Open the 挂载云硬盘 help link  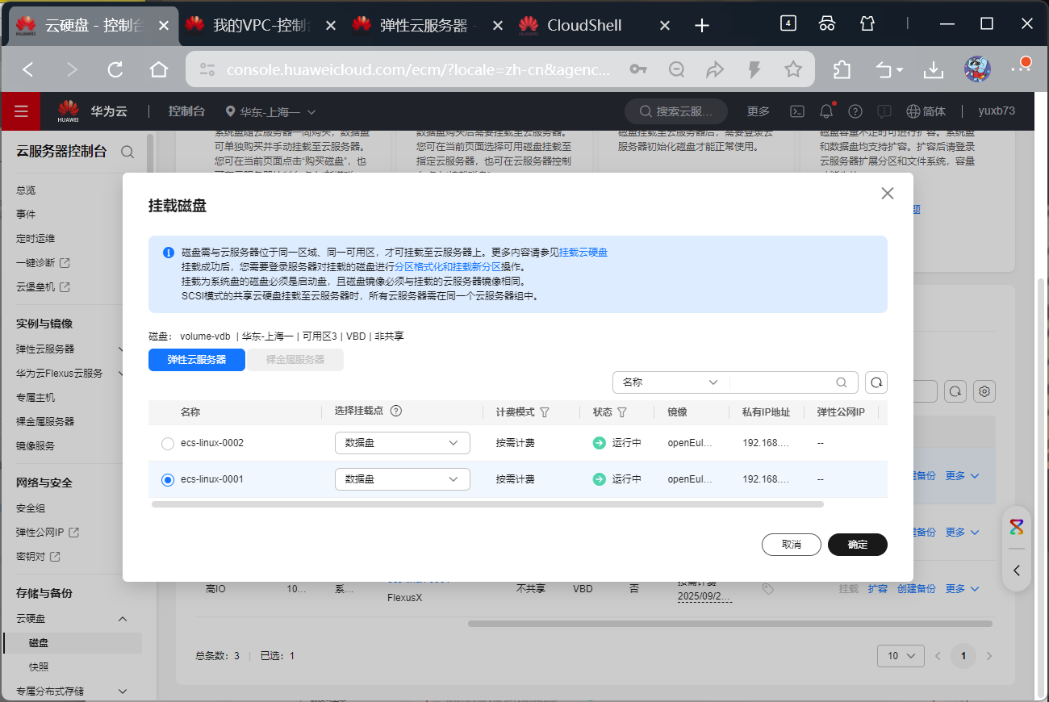pos(583,253)
